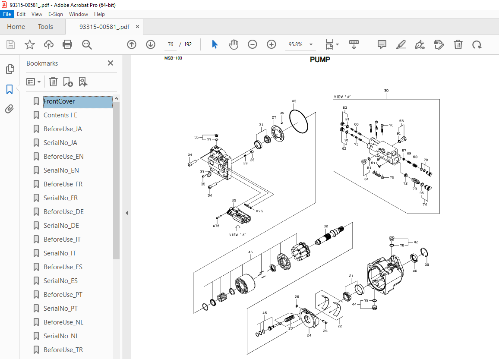Zoom out with minus button
The height and width of the screenshot is (359, 499).
click(253, 44)
